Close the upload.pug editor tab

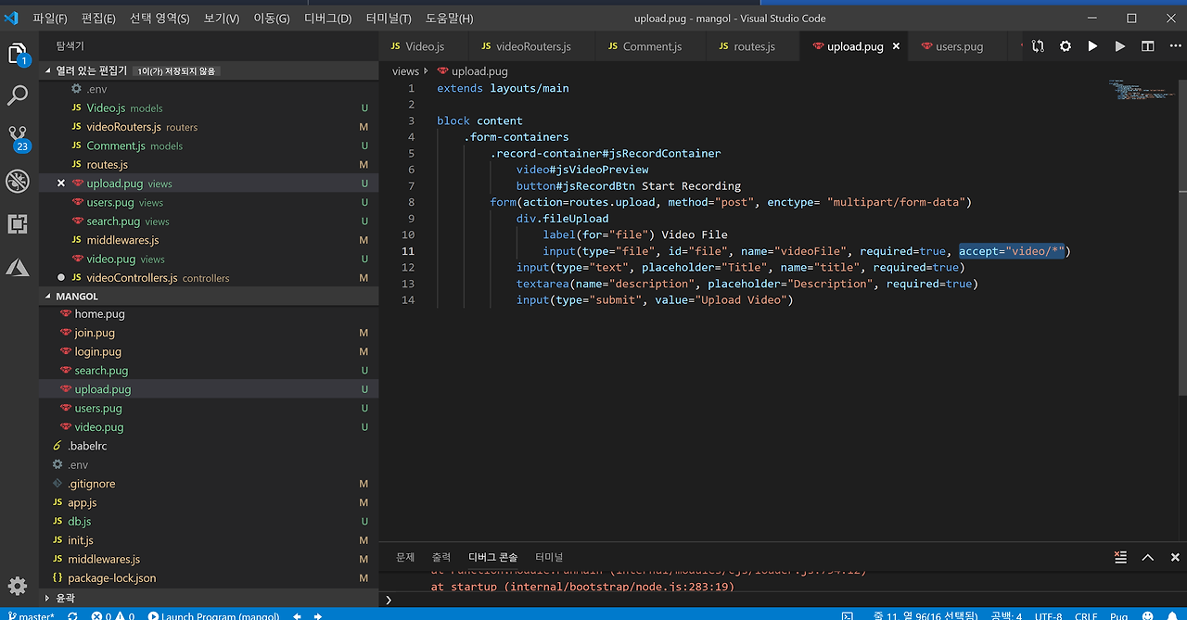(x=896, y=46)
